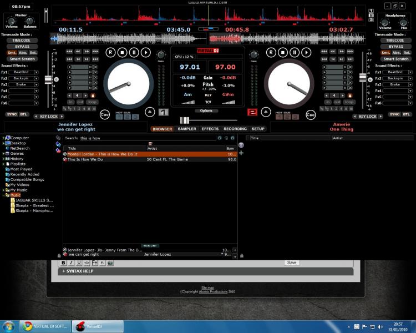Select red deck 2 indicator
Image resolution: width=416 pixels, height=333 pixels.
point(252,112)
